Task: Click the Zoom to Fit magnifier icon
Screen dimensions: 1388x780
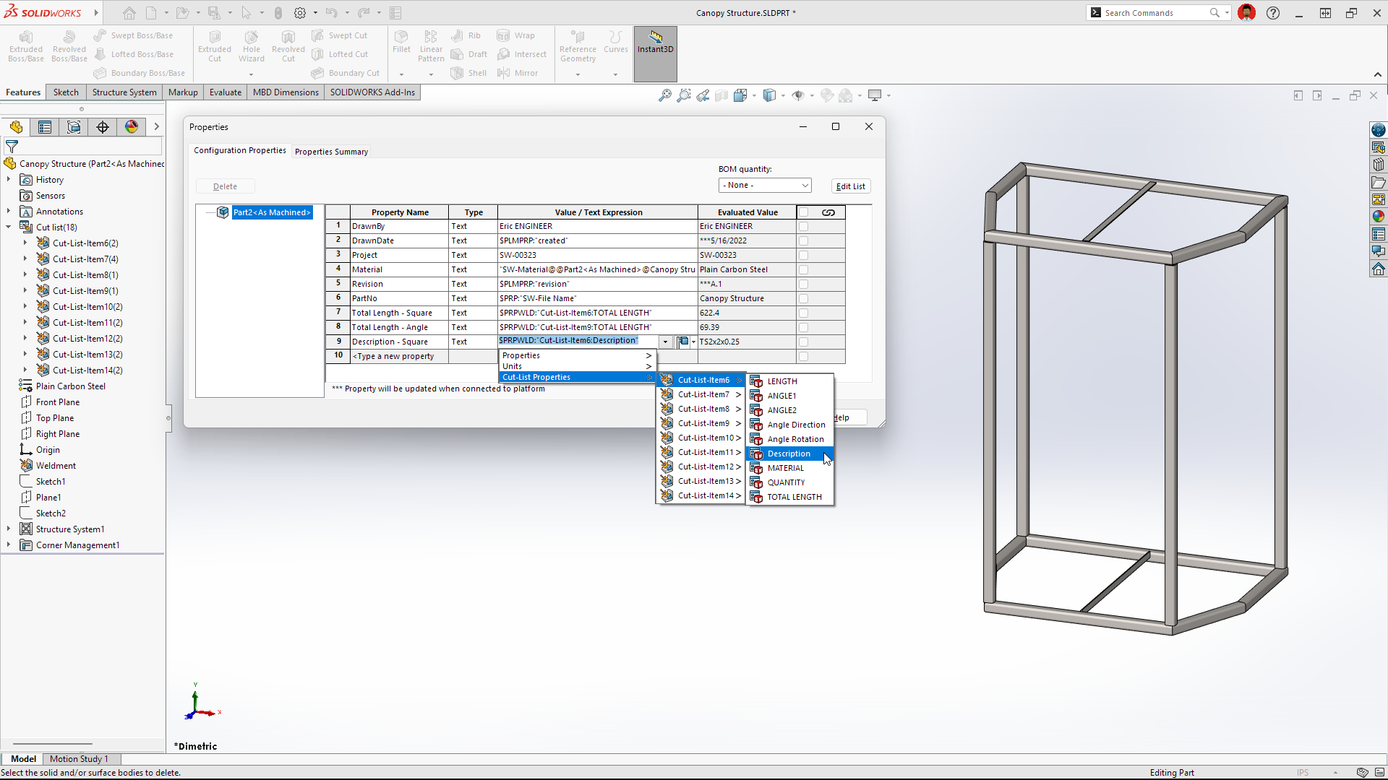Action: [664, 95]
